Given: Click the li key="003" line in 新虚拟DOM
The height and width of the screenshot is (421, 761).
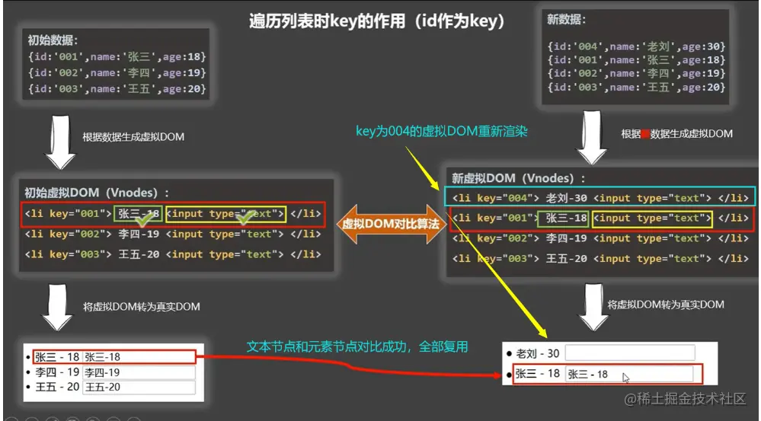Looking at the screenshot, I should tap(600, 259).
